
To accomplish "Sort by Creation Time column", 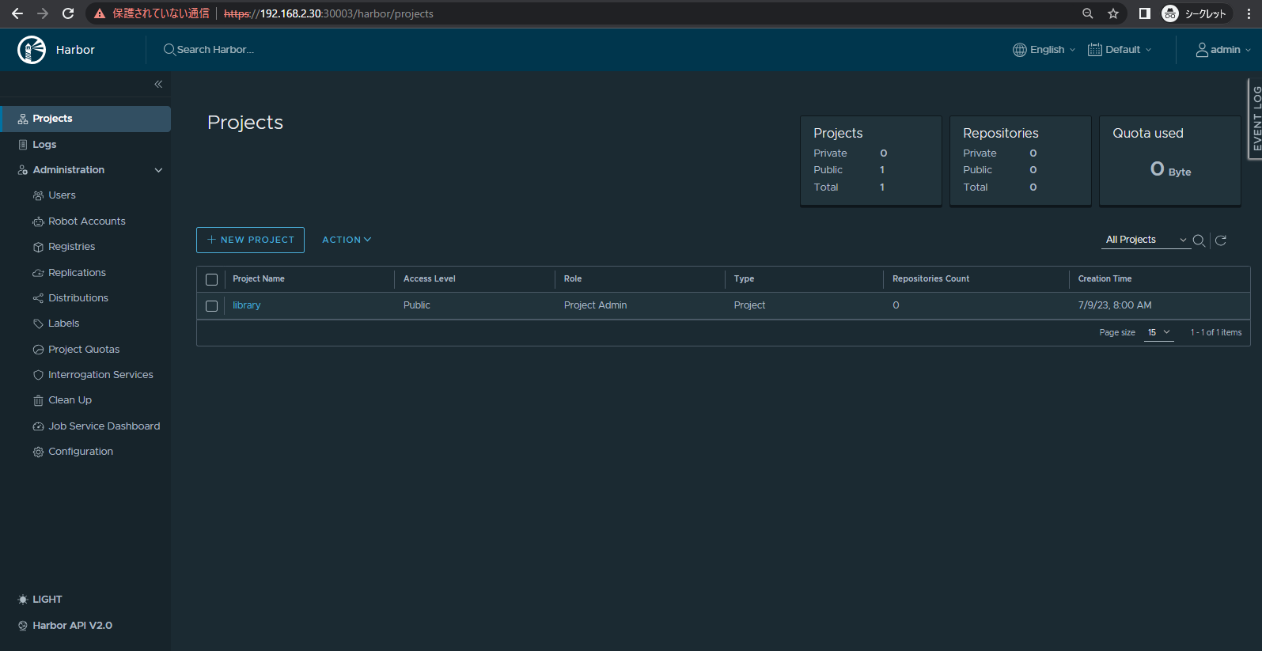I will coord(1105,279).
